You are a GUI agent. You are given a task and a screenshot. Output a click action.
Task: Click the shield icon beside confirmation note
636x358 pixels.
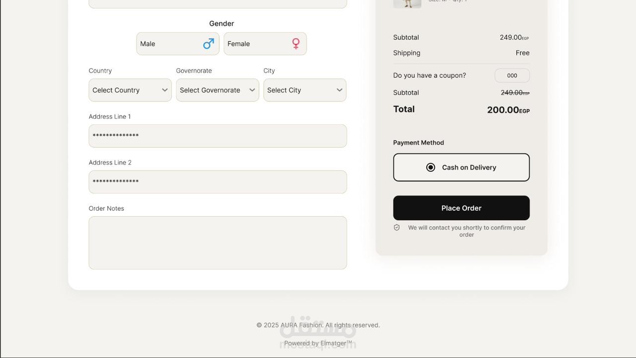397,228
